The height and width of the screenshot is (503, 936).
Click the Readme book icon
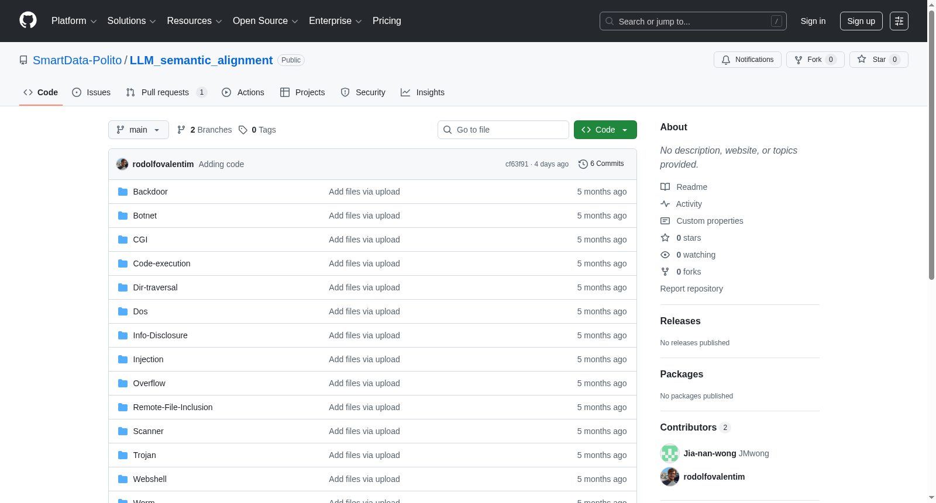tap(665, 187)
